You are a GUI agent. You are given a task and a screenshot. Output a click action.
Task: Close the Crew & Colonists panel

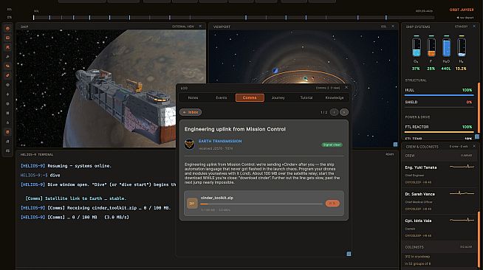pyautogui.click(x=474, y=146)
